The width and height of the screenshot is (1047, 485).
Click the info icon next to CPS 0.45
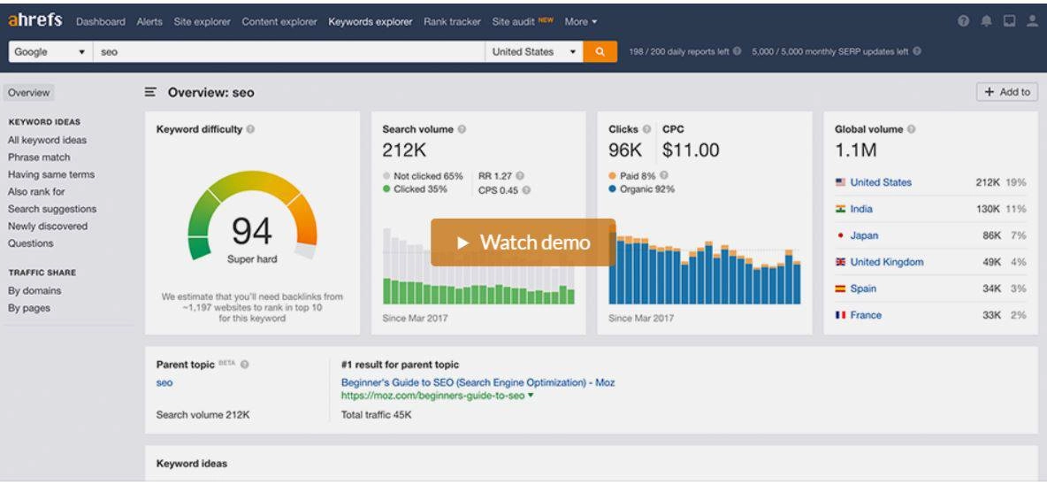click(526, 190)
